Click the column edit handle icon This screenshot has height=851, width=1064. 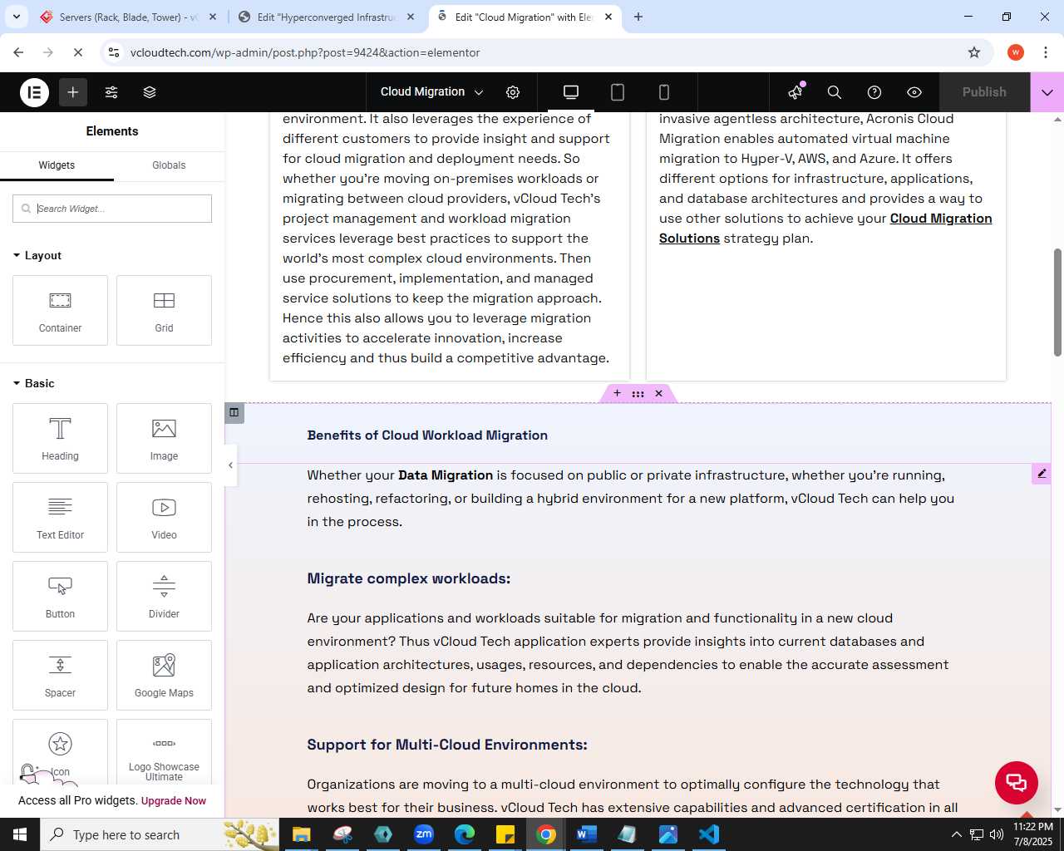click(234, 412)
